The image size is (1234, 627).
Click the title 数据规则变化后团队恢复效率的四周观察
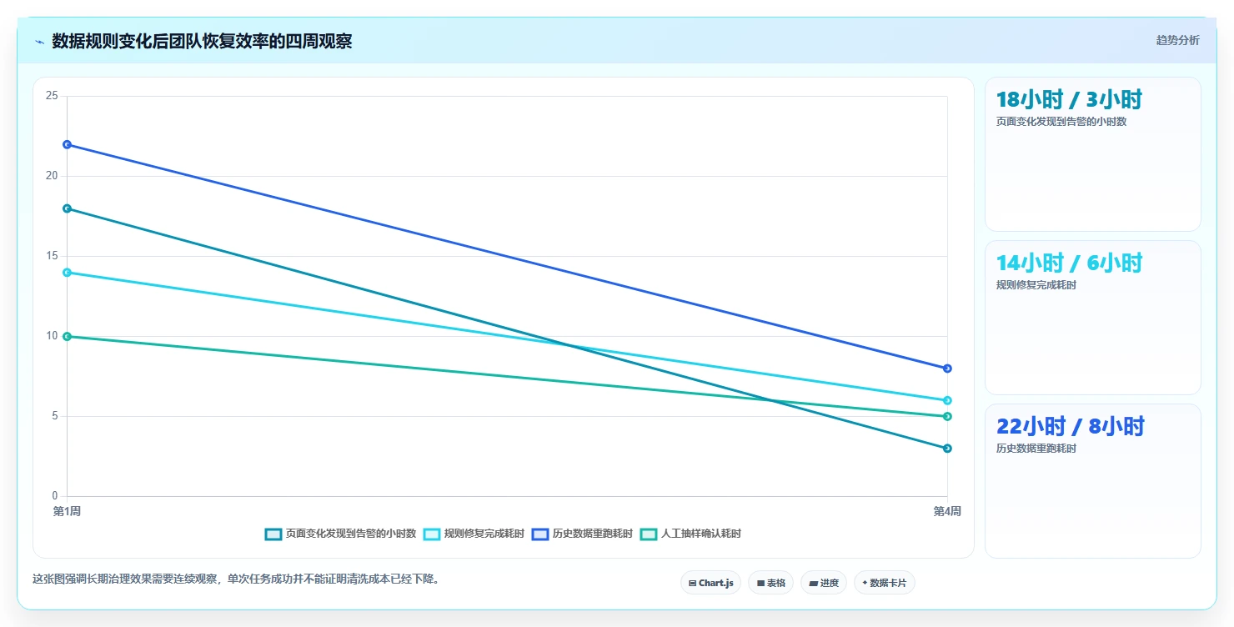tap(202, 42)
